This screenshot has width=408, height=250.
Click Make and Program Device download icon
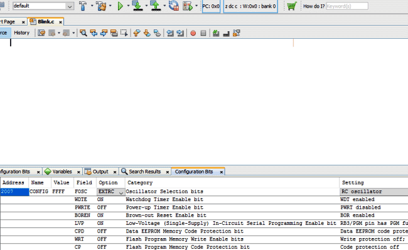click(x=137, y=6)
